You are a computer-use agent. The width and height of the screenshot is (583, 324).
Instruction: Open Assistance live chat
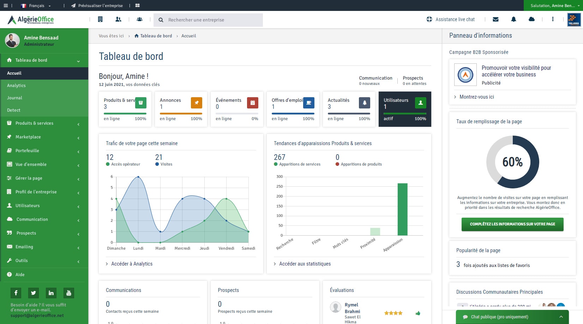[x=450, y=19]
